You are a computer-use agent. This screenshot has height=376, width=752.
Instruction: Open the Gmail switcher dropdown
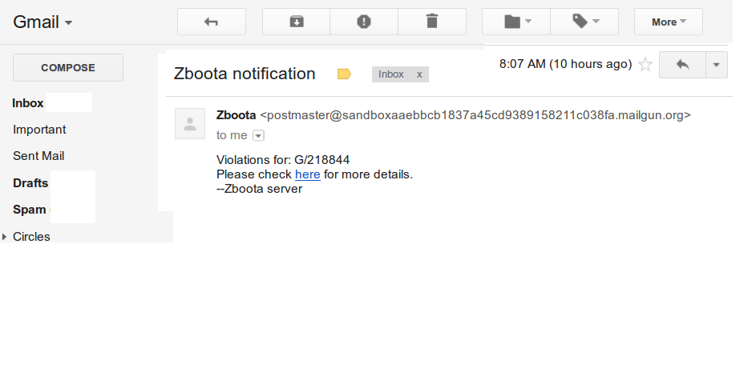click(42, 22)
